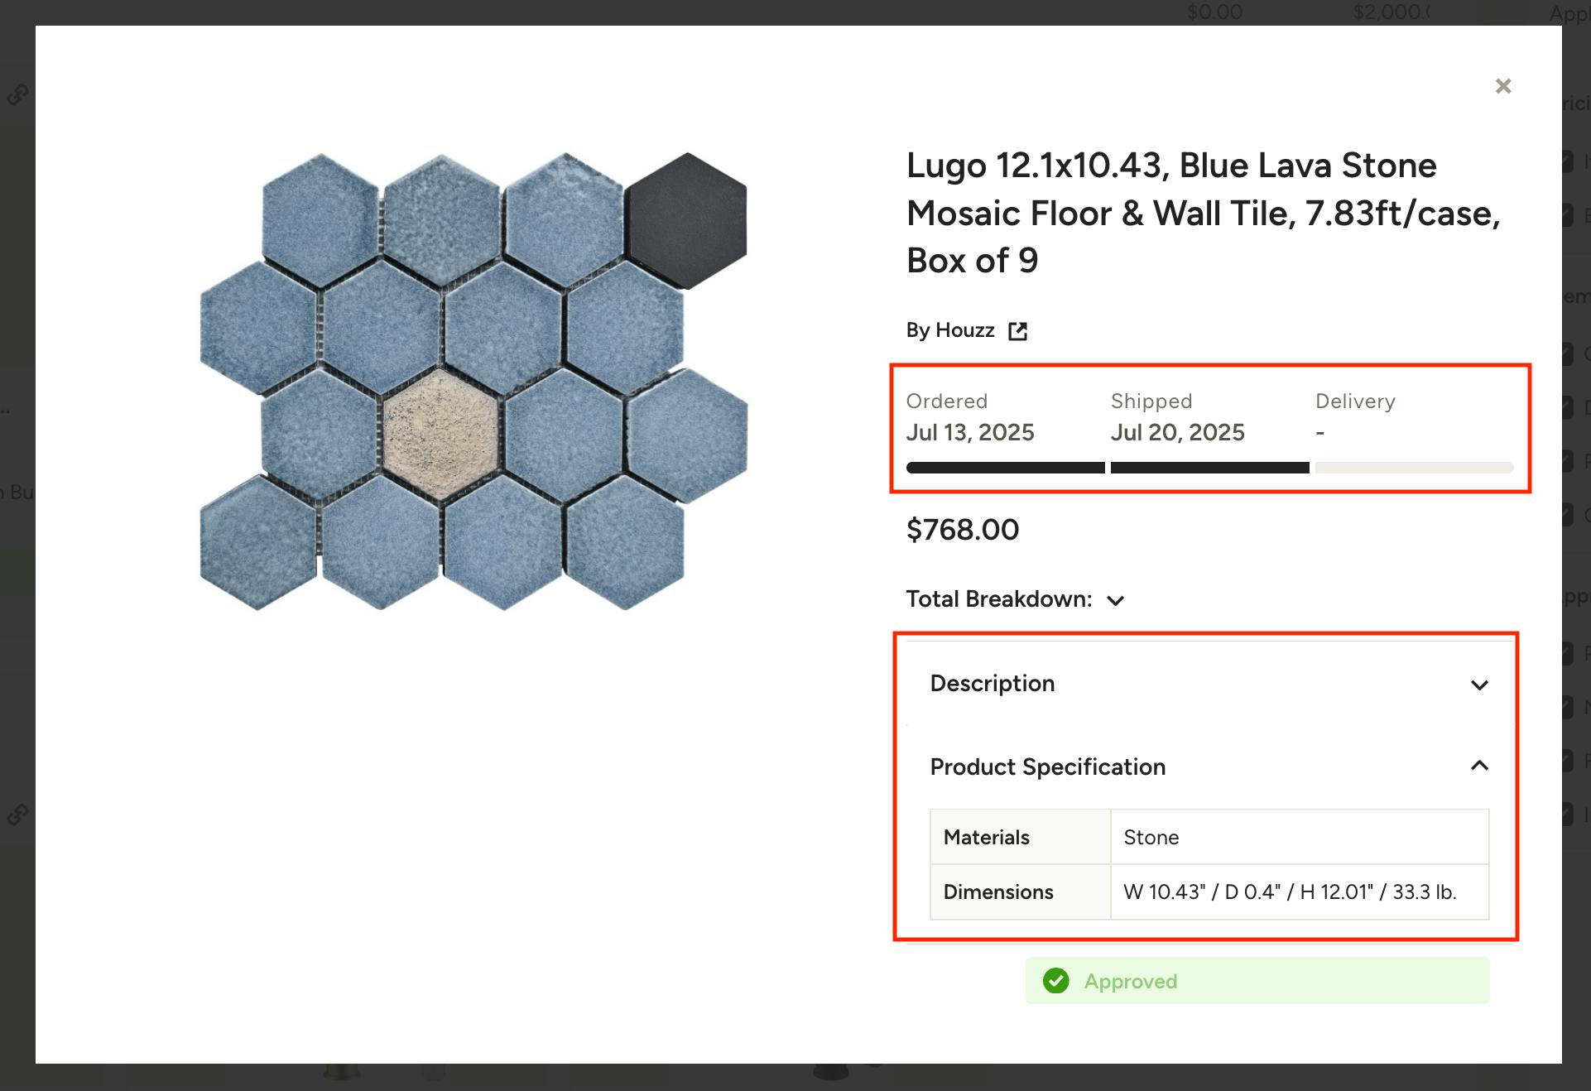This screenshot has width=1591, height=1091.
Task: Click the Lugo Blue Lava Stone product title
Action: [x=1203, y=213]
